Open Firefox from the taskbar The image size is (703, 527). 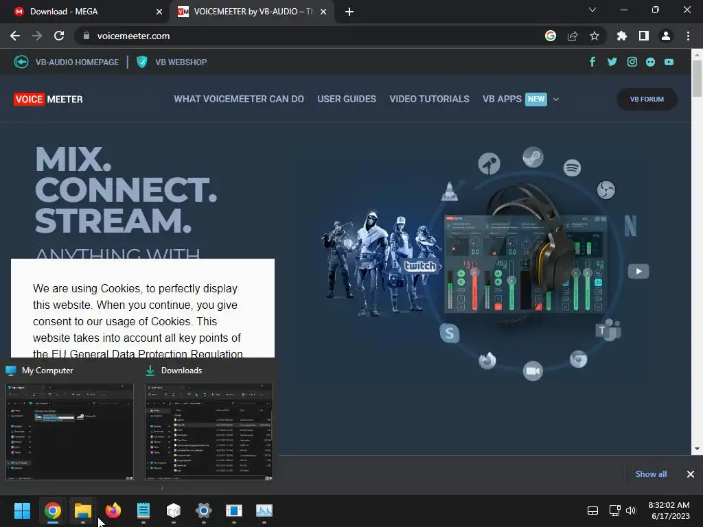tap(113, 511)
